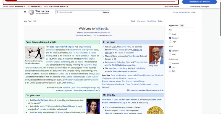
Task: Click inside the Search Wikipedia field
Action: 80,12
